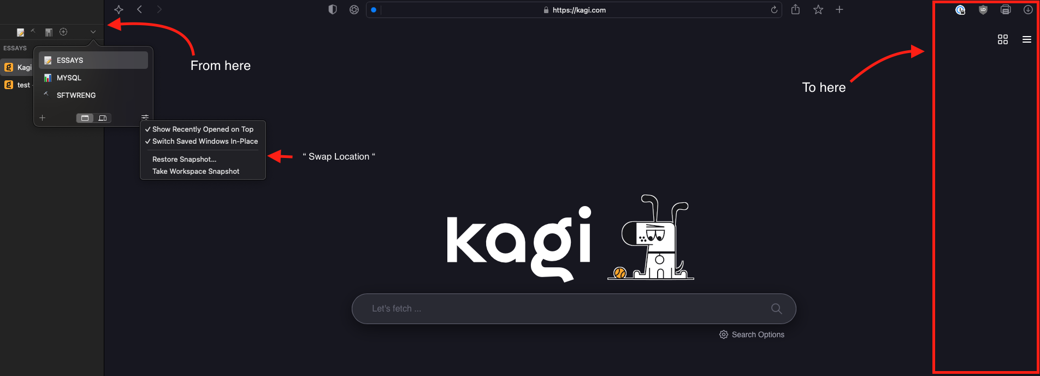The width and height of the screenshot is (1040, 376).
Task: Click the printer icon in the toolbar
Action: 1006,10
